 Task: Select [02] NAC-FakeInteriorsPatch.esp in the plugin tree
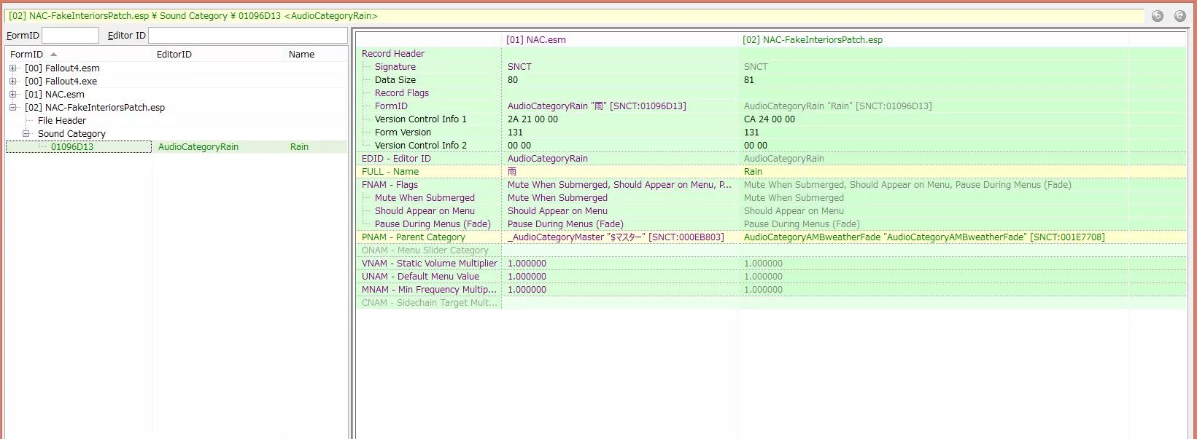click(x=95, y=108)
